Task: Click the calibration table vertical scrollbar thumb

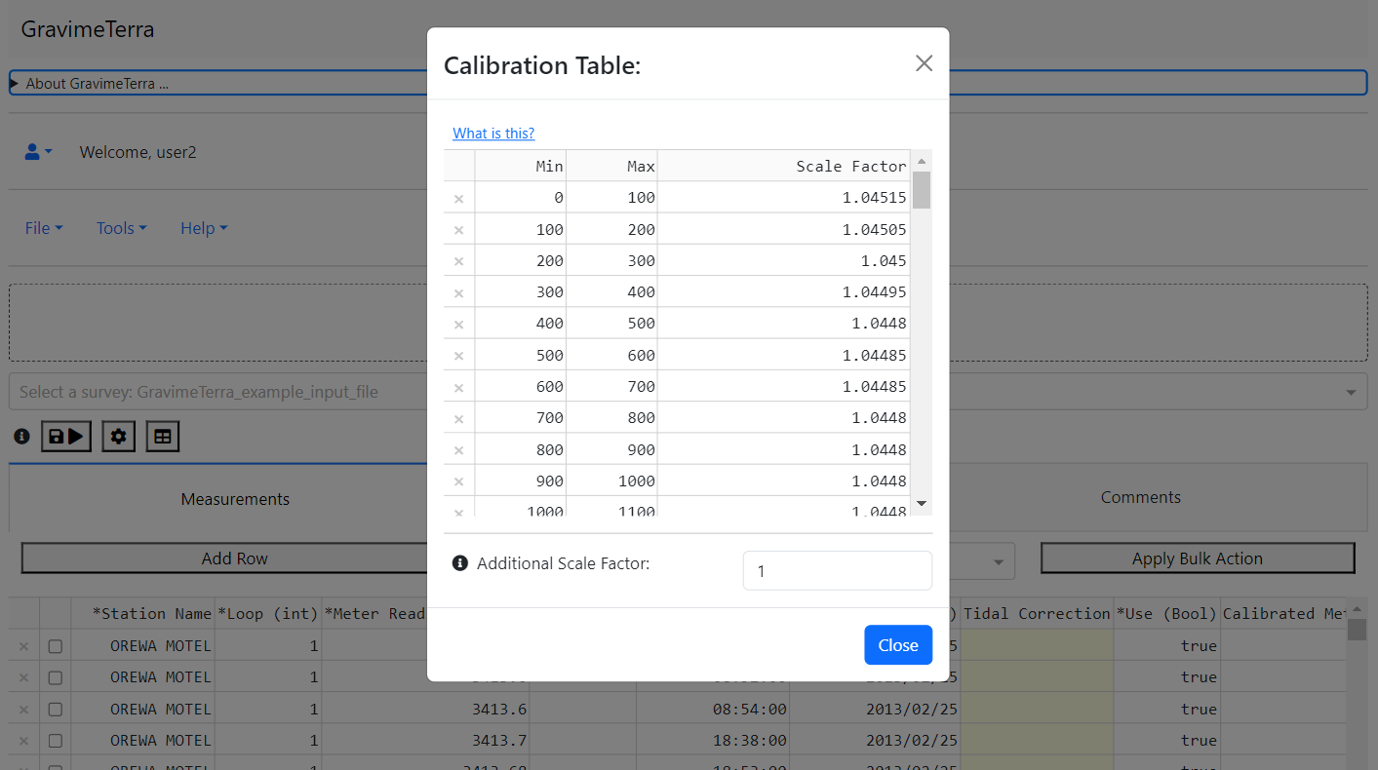Action: coord(922,190)
